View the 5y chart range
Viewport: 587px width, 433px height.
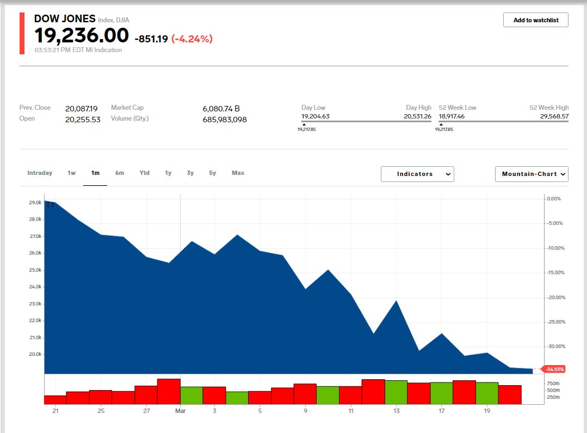point(212,173)
